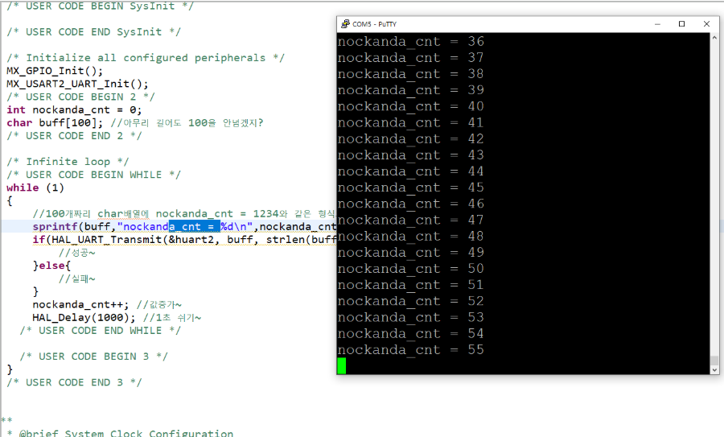Click the COM5 - PuTTY title text
Screen dimensions: 724x437
(x=374, y=24)
